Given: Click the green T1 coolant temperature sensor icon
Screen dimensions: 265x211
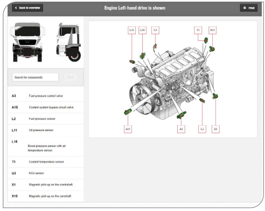Looking at the screenshot, I should tap(206, 40).
